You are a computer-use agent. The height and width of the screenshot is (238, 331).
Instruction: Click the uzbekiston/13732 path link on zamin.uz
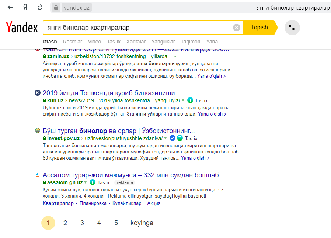123,56
